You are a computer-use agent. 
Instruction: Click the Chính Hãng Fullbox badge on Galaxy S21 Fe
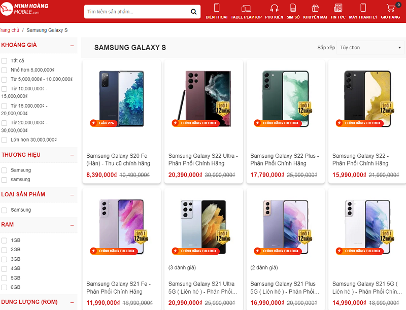(x=114, y=251)
